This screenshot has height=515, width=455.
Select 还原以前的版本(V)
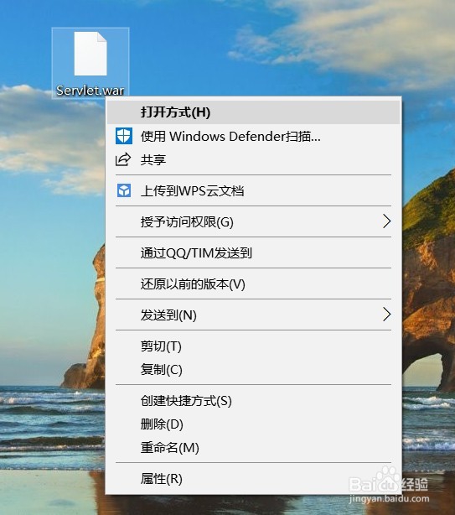coord(254,284)
